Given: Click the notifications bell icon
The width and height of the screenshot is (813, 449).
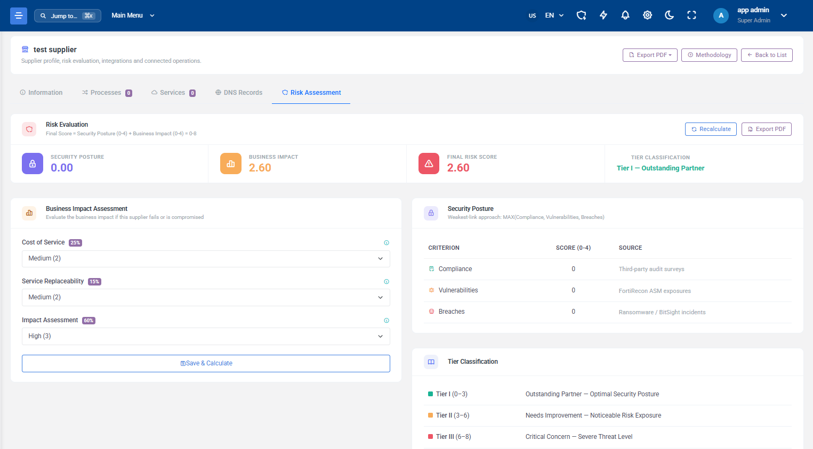Looking at the screenshot, I should (625, 15).
